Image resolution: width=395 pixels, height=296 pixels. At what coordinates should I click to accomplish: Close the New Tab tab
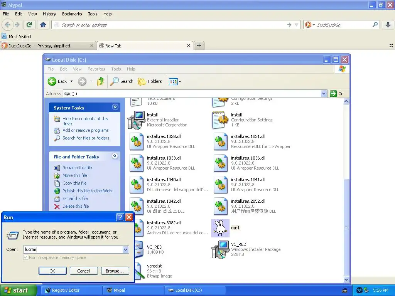point(188,45)
